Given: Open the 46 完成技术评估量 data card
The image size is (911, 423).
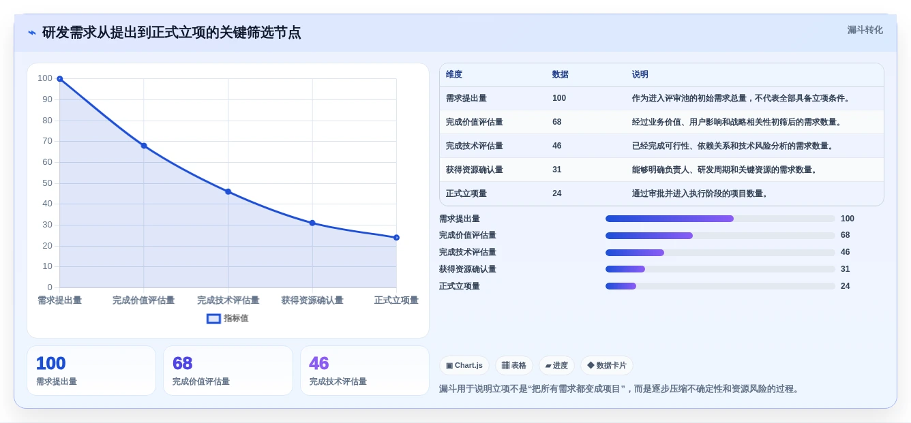Looking at the screenshot, I should [x=365, y=371].
